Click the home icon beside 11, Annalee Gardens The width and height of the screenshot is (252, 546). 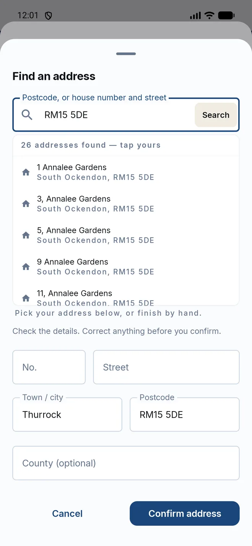pos(26,298)
